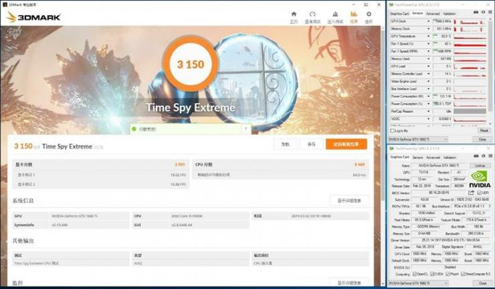Open the 3DMark options gear icon
This screenshot has width=495, height=289.
(369, 17)
